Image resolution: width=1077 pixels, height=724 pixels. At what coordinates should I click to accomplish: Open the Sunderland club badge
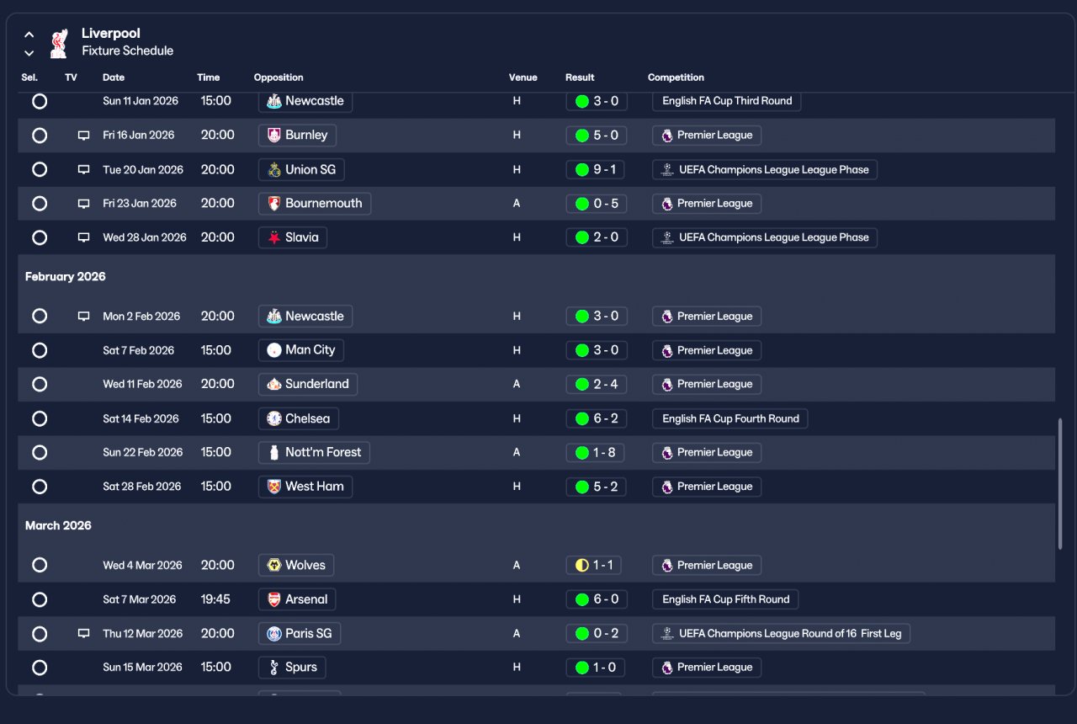[x=273, y=384]
